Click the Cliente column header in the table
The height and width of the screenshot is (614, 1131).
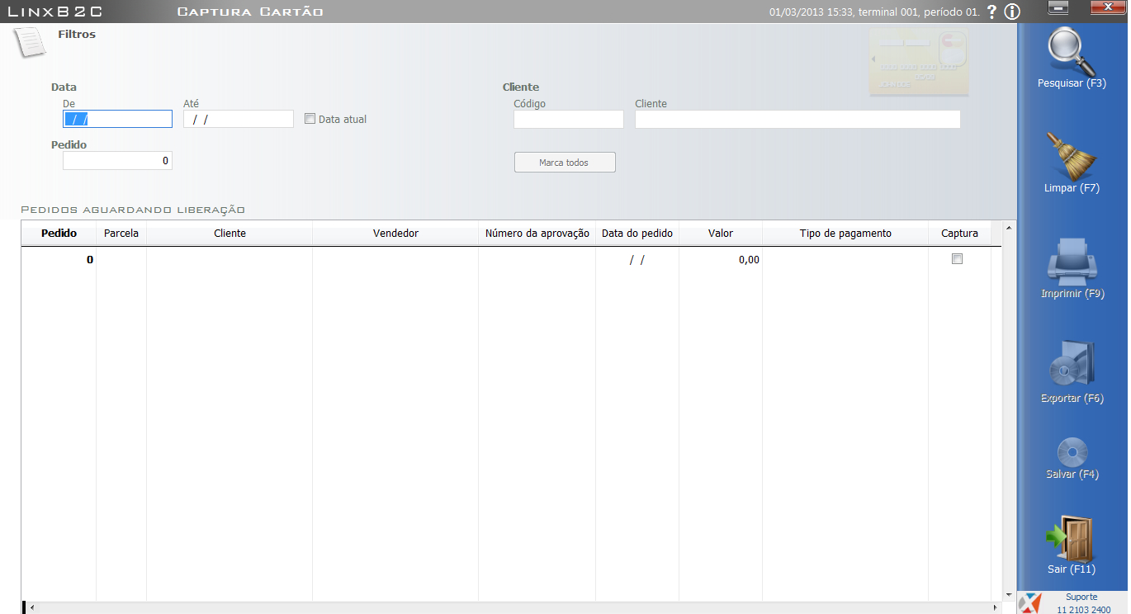pos(230,234)
